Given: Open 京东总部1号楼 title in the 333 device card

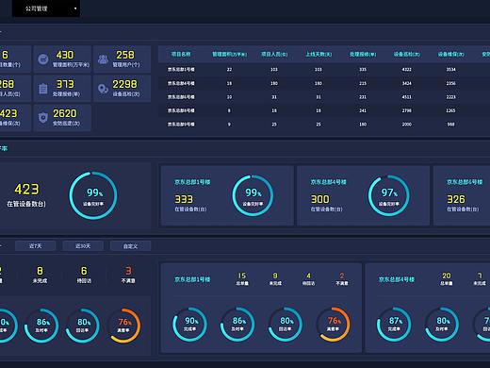Looking at the screenshot, I should tap(192, 182).
